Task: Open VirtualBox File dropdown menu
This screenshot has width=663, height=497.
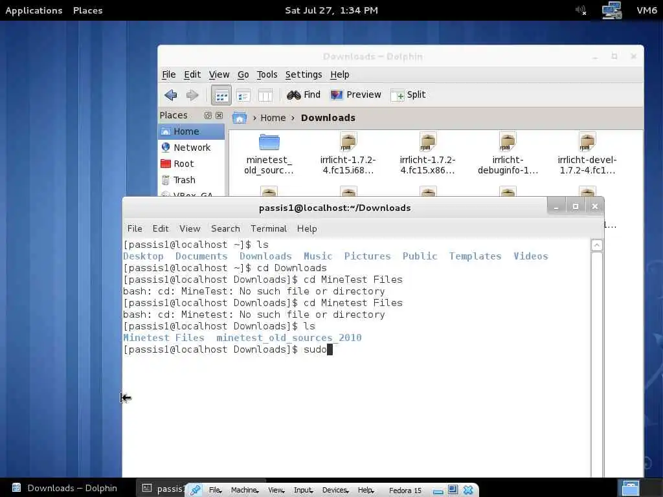Action: point(215,491)
